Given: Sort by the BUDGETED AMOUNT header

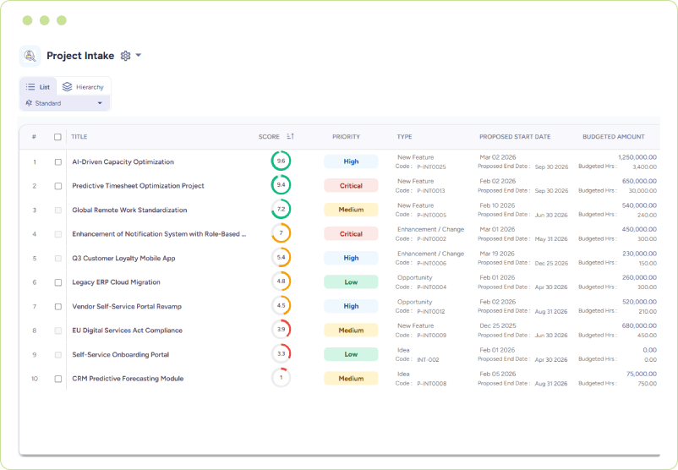Looking at the screenshot, I should (x=613, y=137).
